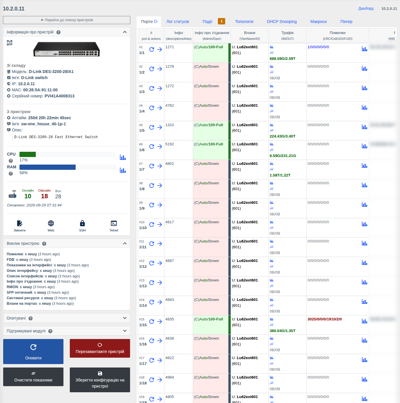Go to port 1/5 details arrow
This screenshot has width=400, height=403.
(x=160, y=127)
